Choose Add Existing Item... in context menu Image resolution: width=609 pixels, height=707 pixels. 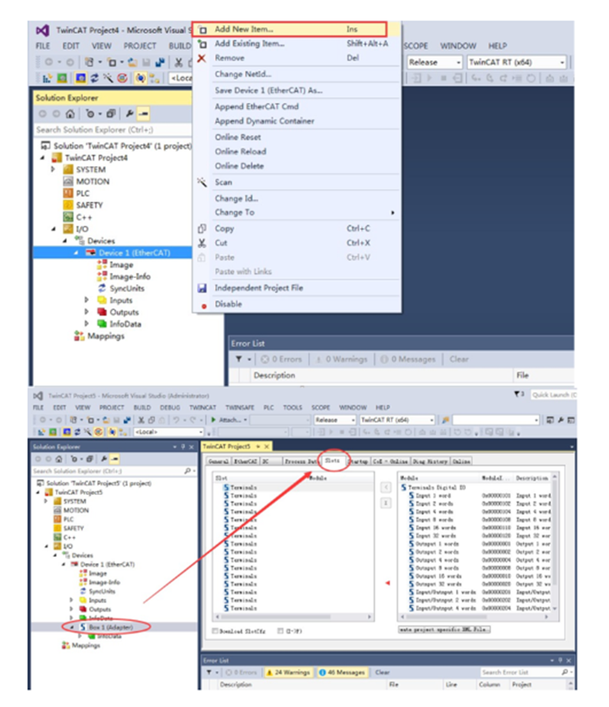pos(297,44)
